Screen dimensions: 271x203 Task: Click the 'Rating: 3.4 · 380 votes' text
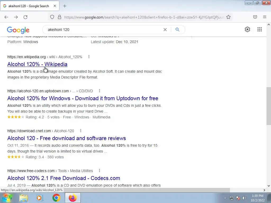coord(44,157)
